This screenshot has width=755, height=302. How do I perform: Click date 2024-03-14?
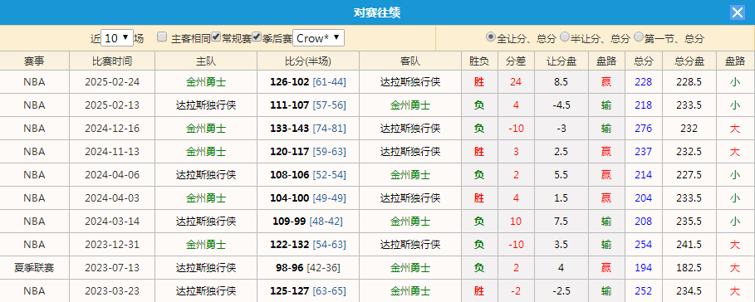(112, 222)
